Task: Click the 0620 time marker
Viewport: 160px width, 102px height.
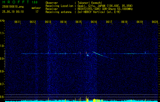Action: pyautogui.click(x=155, y=22)
